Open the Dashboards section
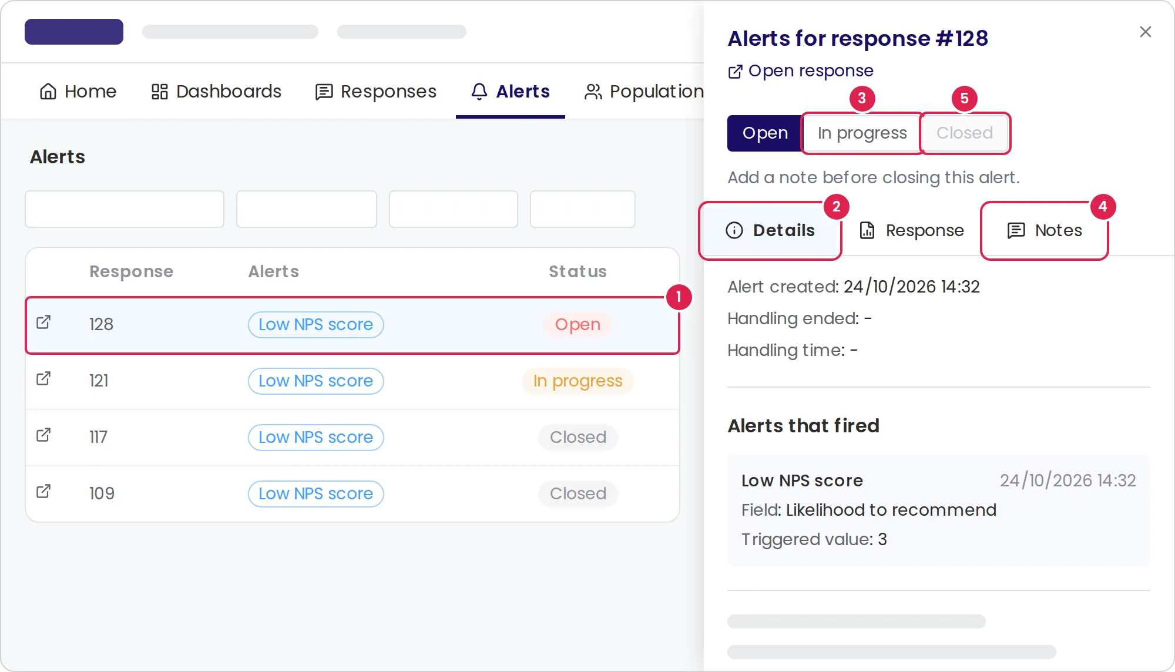 (216, 92)
